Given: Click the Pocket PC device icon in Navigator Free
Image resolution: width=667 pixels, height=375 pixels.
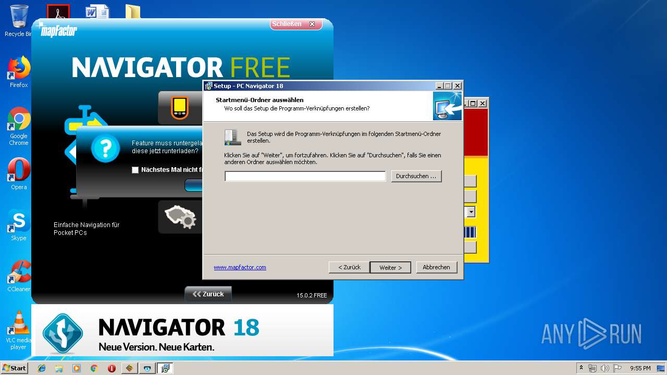Looking at the screenshot, I should click(x=180, y=107).
